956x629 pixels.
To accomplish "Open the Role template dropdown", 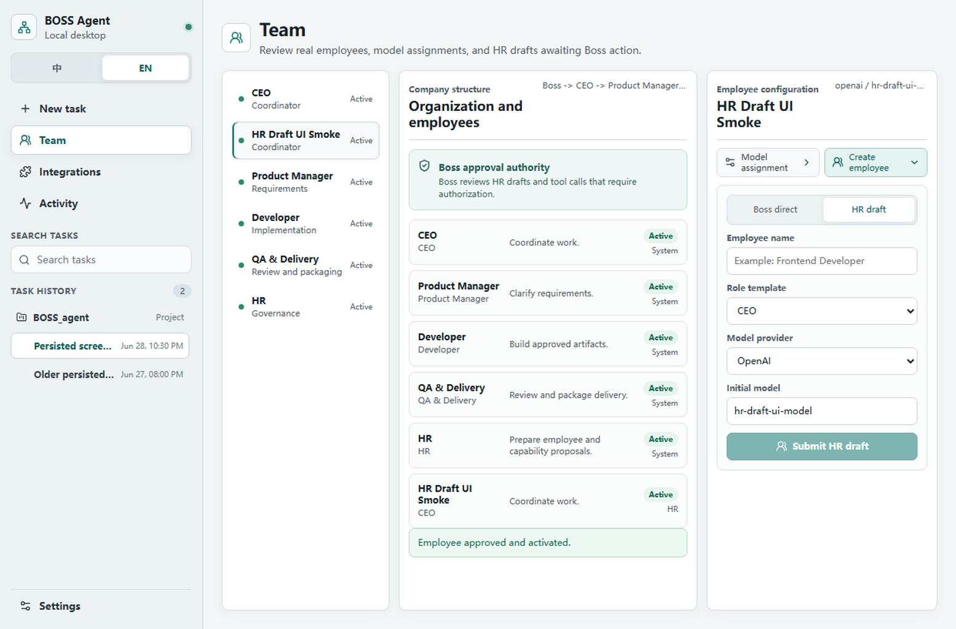I will (x=822, y=311).
